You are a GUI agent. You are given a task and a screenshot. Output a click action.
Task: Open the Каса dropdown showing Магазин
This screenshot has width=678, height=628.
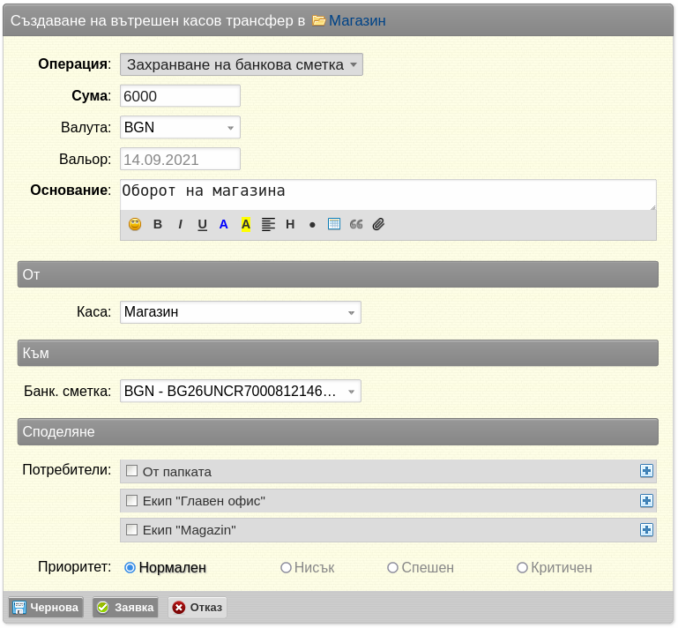pos(241,312)
